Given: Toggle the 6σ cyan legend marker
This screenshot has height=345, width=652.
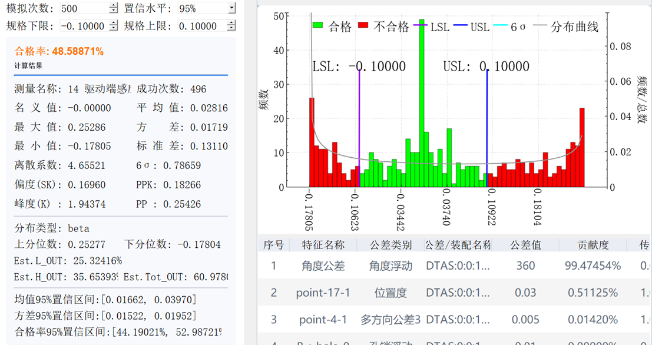Looking at the screenshot, I should click(x=500, y=25).
